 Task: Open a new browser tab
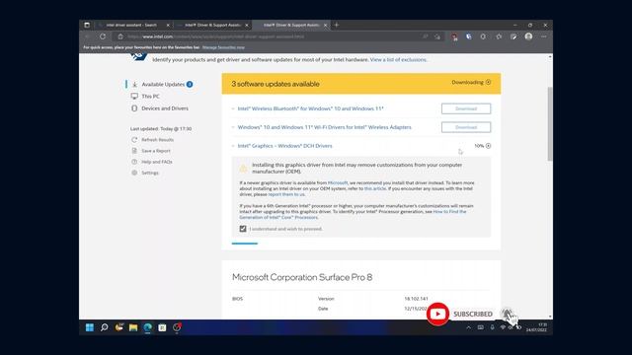click(337, 25)
